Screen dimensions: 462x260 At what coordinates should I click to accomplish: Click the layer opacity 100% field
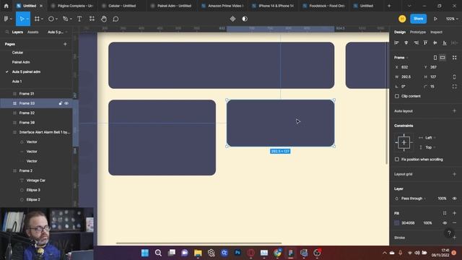pos(442,199)
